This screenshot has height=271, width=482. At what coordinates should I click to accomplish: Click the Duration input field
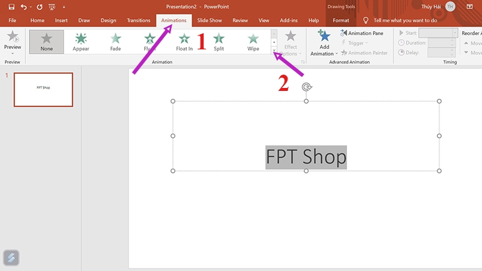pyautogui.click(x=439, y=43)
